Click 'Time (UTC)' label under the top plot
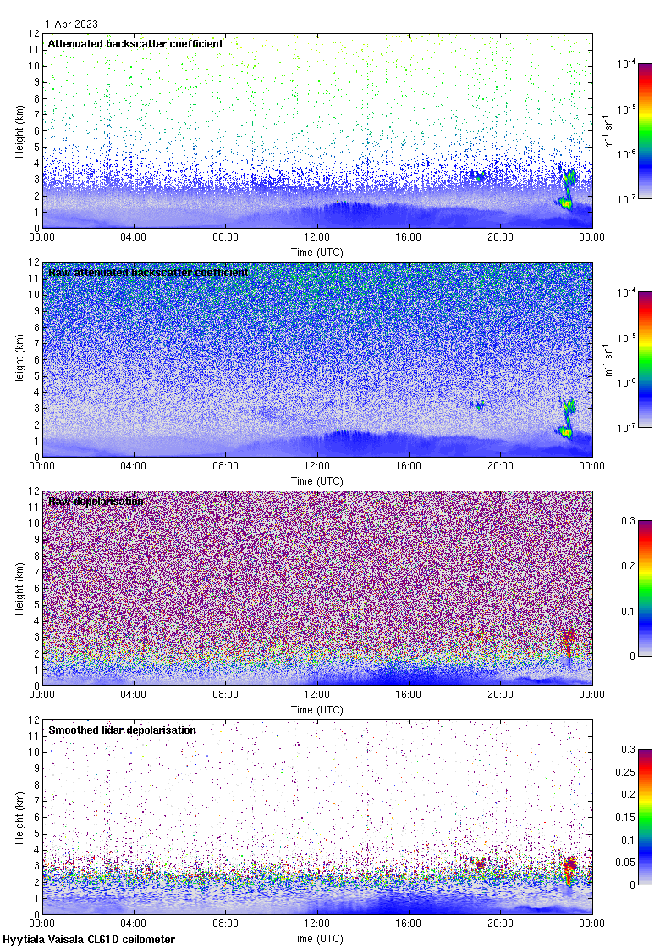 (316, 253)
